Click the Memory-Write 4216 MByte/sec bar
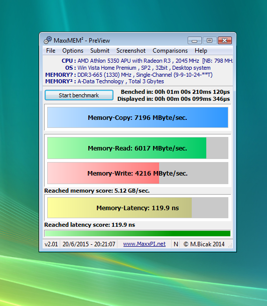Viewport: 267px width, 306px height. click(x=138, y=173)
